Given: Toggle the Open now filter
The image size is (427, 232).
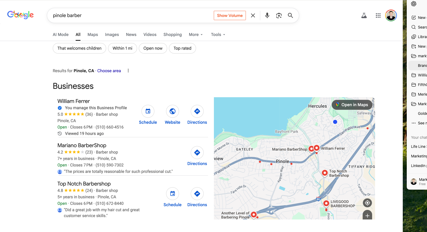Looking at the screenshot, I should [153, 48].
